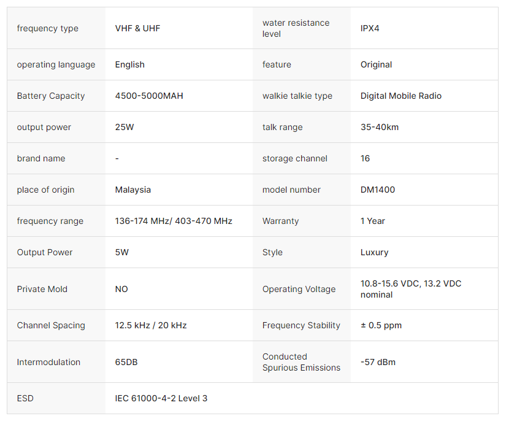Image resolution: width=509 pixels, height=424 pixels.
Task: Select the '12.5 kHz / 20 kHz' value
Action: pyautogui.click(x=150, y=325)
